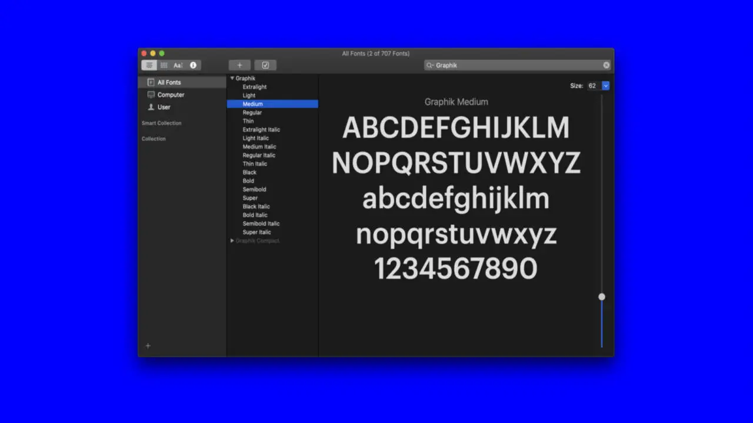Viewport: 753px width, 423px height.
Task: Click the search field containing Graphik
Action: point(518,65)
